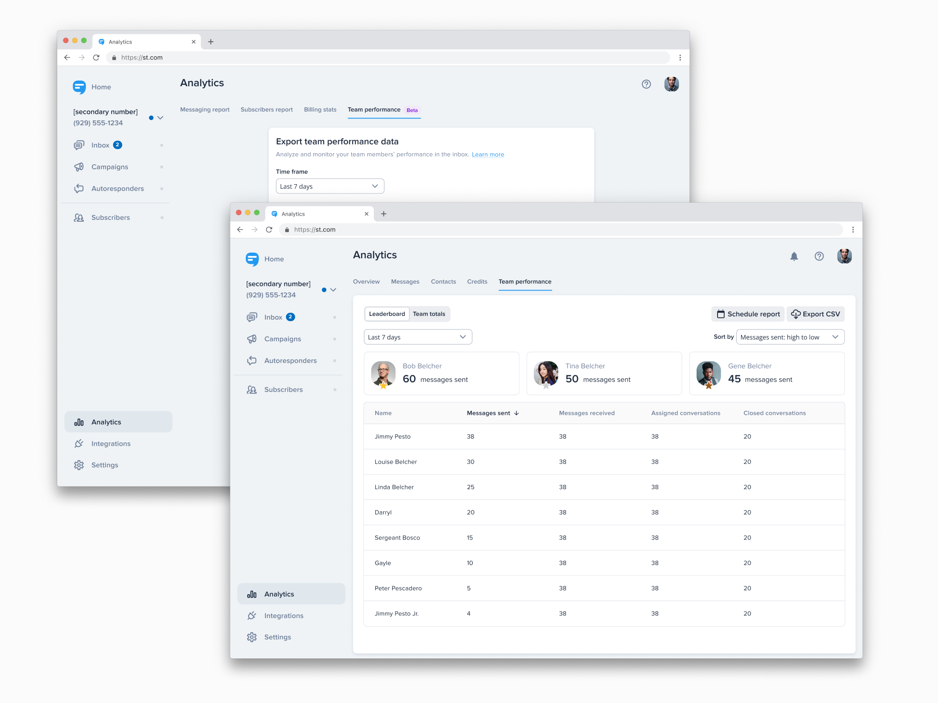The height and width of the screenshot is (703, 938).
Task: Reload the page in front browser window
Action: click(x=269, y=230)
